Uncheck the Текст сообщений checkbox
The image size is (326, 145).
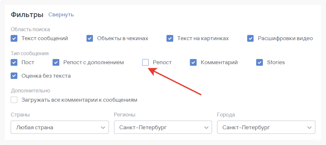pyautogui.click(x=14, y=39)
